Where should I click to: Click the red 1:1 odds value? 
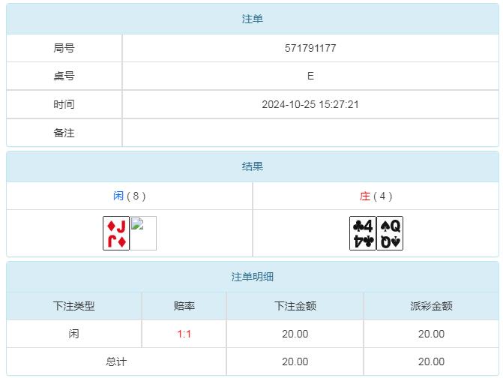184,334
